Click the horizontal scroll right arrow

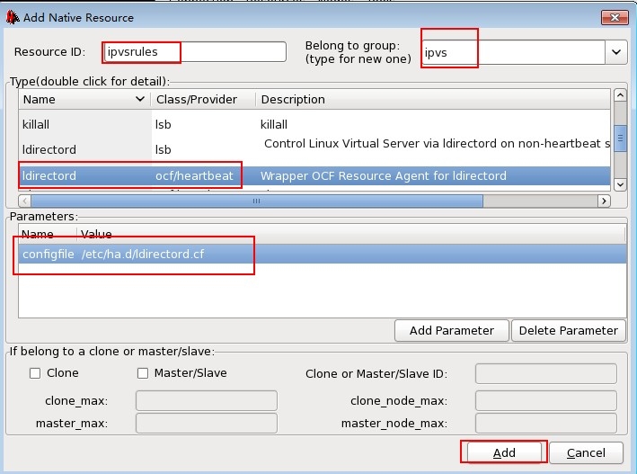tap(604, 201)
